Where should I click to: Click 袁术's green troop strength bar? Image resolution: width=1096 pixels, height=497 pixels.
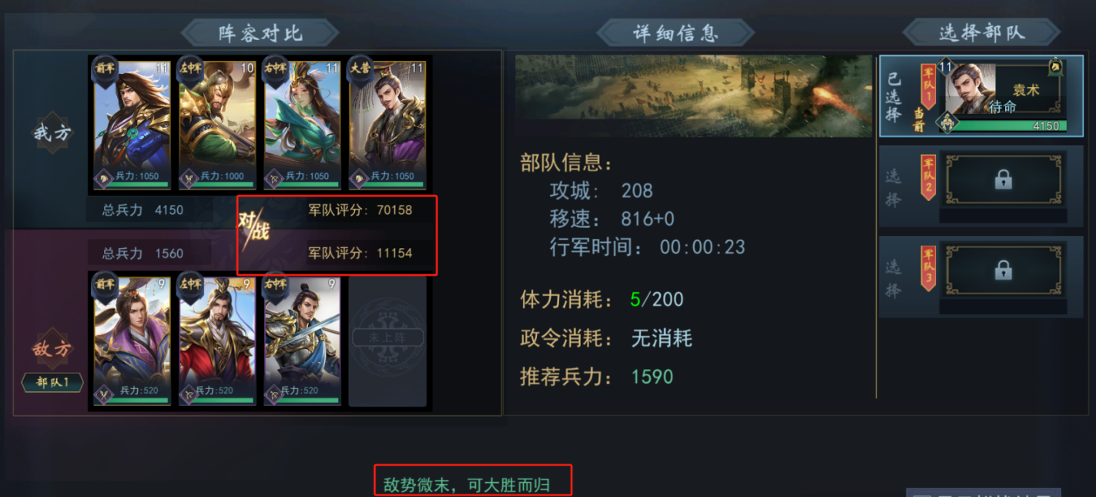[x=1009, y=126]
